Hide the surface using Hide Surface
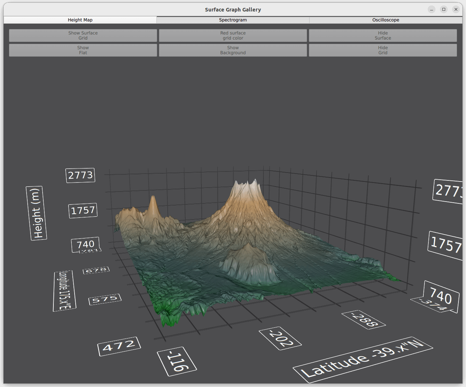The height and width of the screenshot is (387, 466). (382, 36)
